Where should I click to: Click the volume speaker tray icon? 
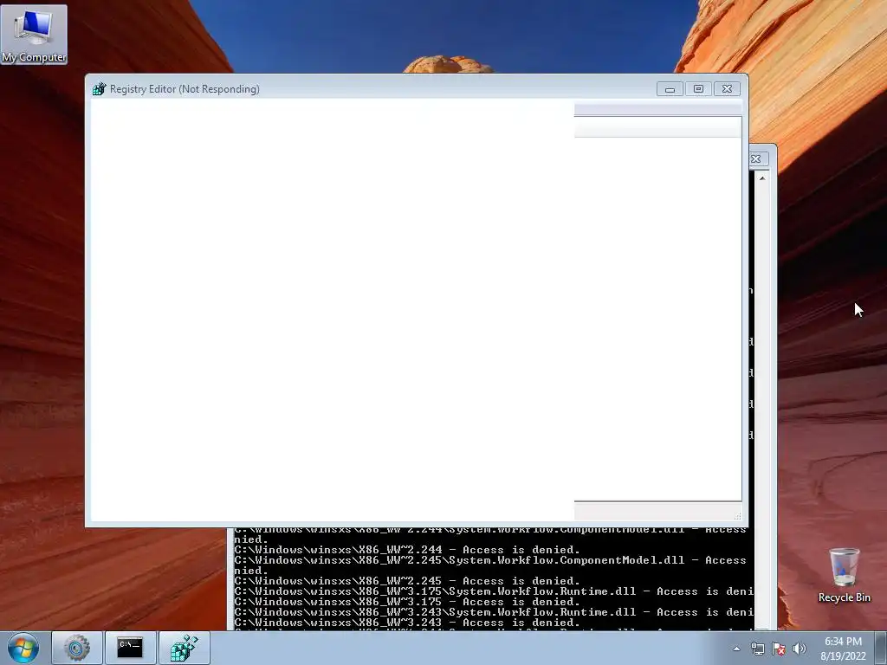coord(800,649)
